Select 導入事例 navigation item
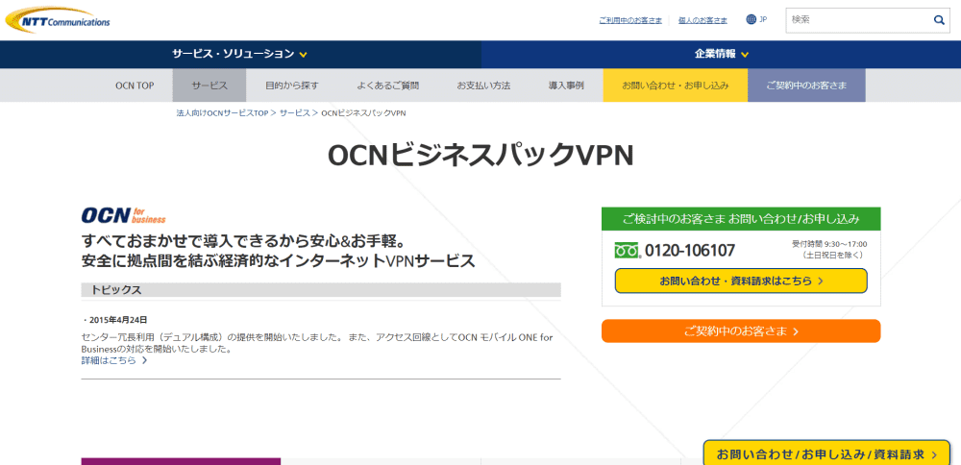Screen dimensions: 961x465 tap(566, 86)
